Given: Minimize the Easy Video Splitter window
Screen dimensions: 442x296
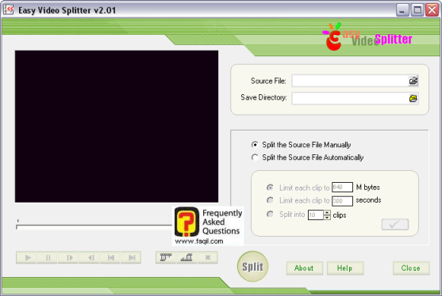Looking at the screenshot, I should tap(402, 10).
